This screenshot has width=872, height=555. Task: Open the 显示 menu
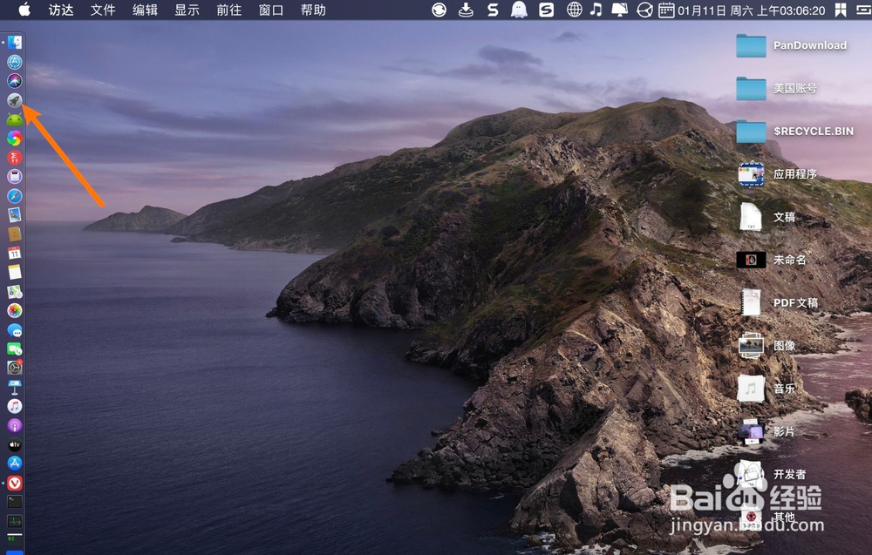pyautogui.click(x=187, y=10)
